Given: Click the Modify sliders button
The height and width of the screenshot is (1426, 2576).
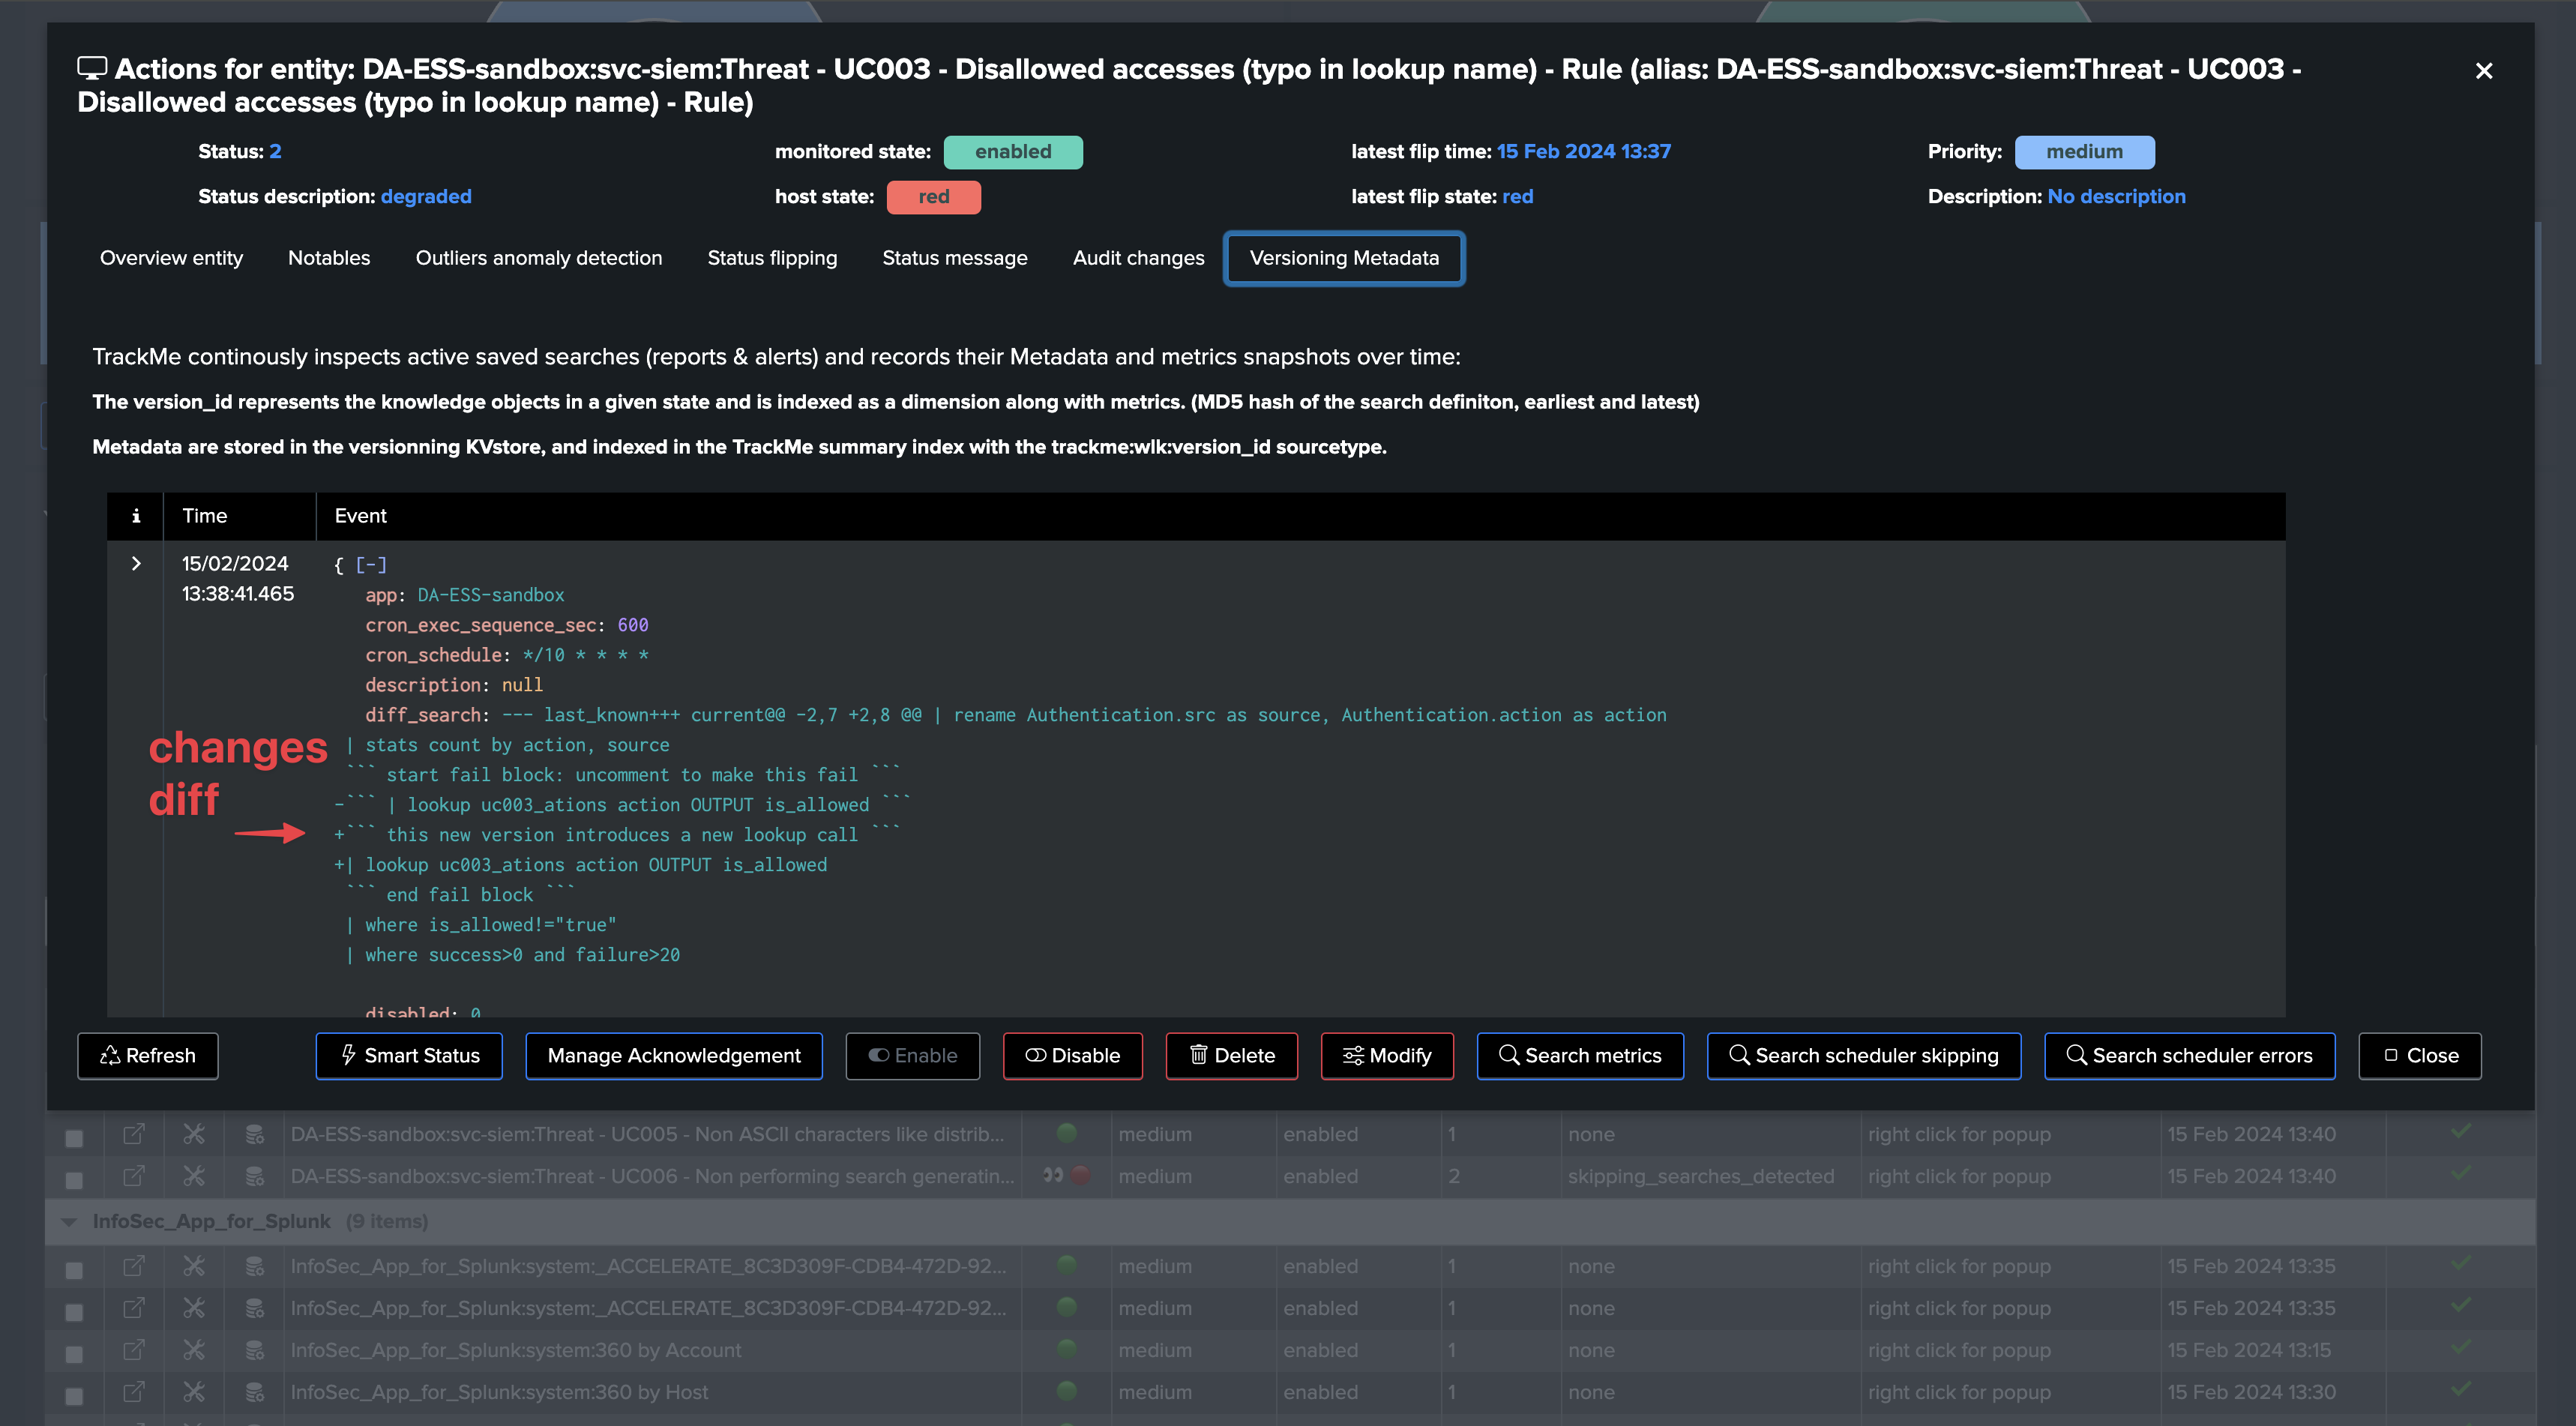Looking at the screenshot, I should coord(1387,1056).
